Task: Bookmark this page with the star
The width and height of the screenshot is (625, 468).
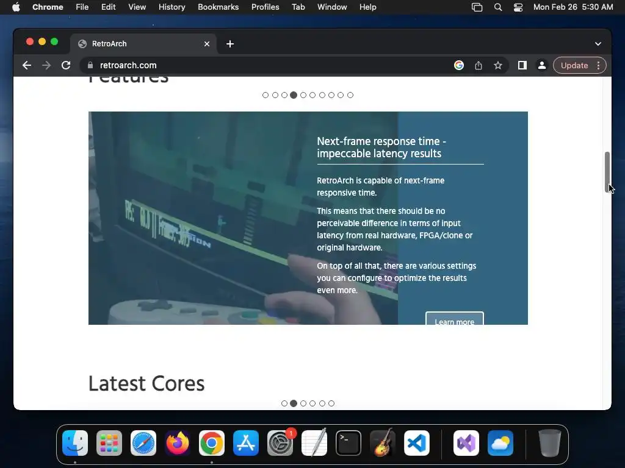Action: point(498,65)
